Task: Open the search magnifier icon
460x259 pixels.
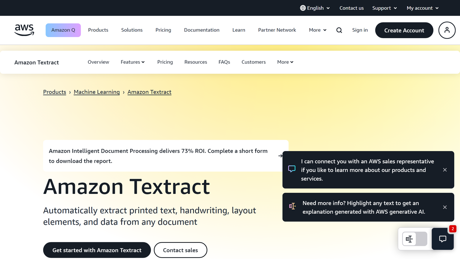Action: pyautogui.click(x=339, y=30)
